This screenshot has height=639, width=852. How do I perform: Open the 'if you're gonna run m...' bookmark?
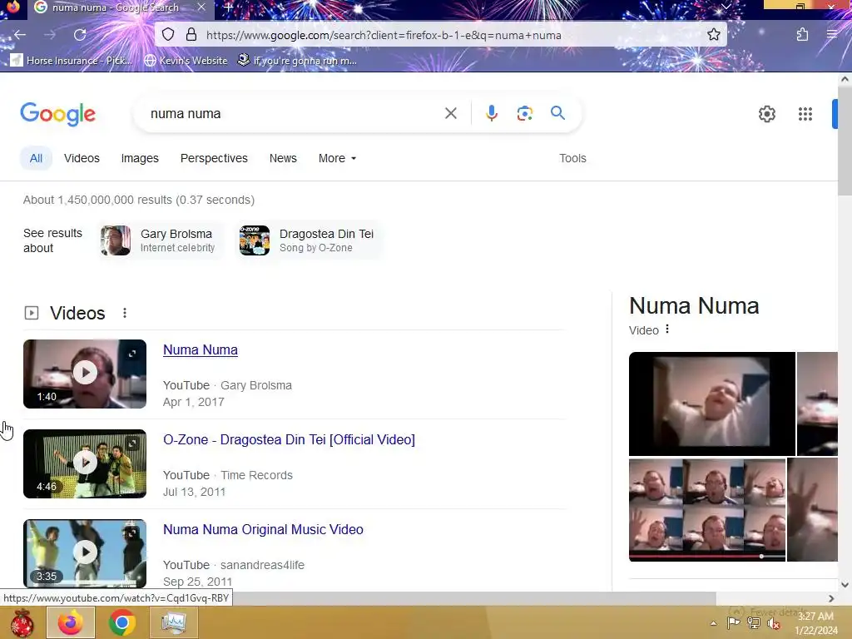(297, 60)
